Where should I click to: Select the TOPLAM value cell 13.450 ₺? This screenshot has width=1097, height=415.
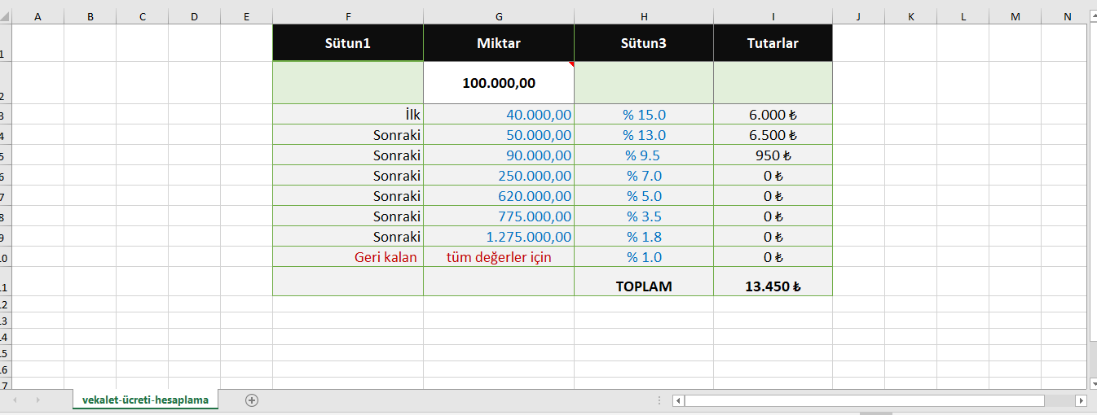pos(773,286)
